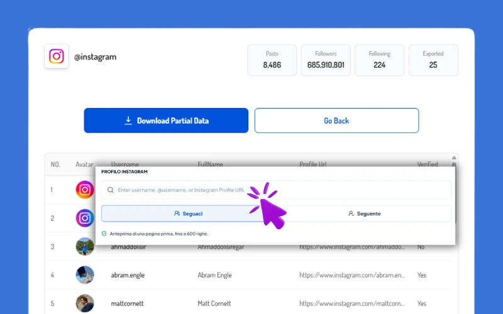Viewport: 503px width, 314px height.
Task: Open the avatar in row 2
Action: pos(85,218)
